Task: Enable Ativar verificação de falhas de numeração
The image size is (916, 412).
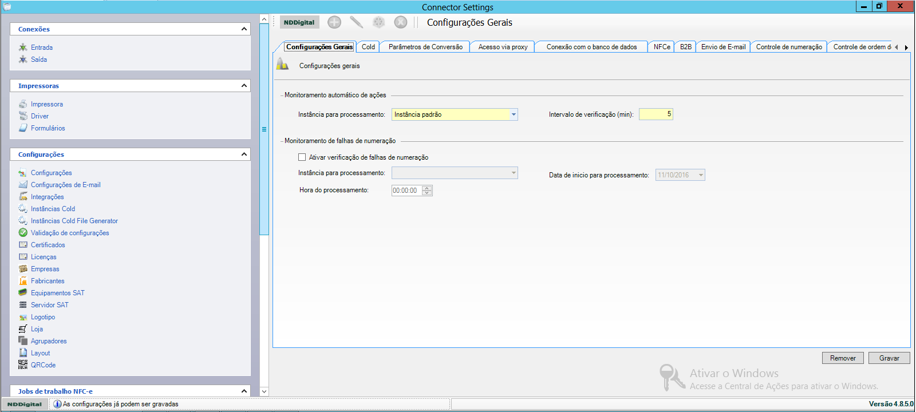Action: click(302, 157)
